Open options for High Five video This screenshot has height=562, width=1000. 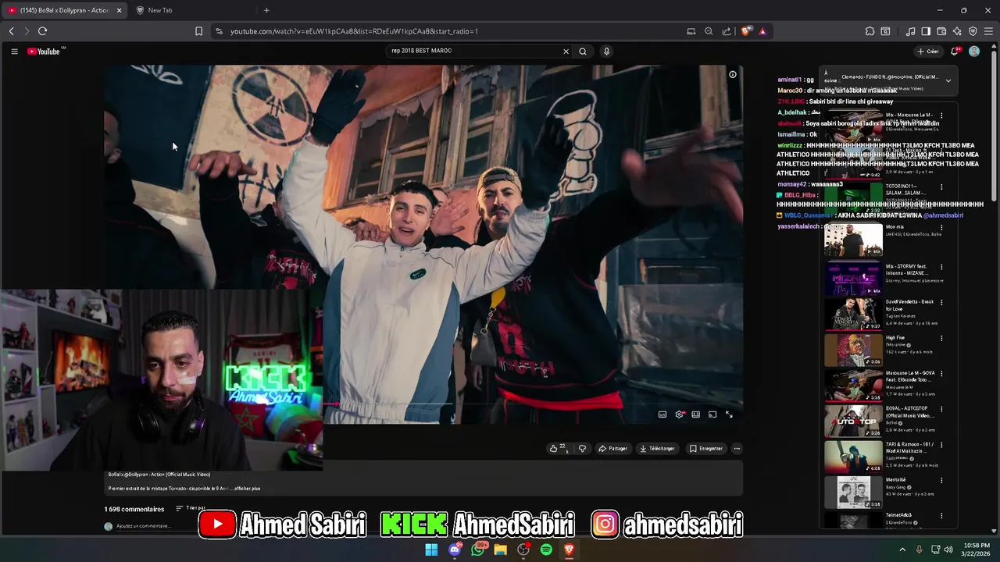pos(941,339)
